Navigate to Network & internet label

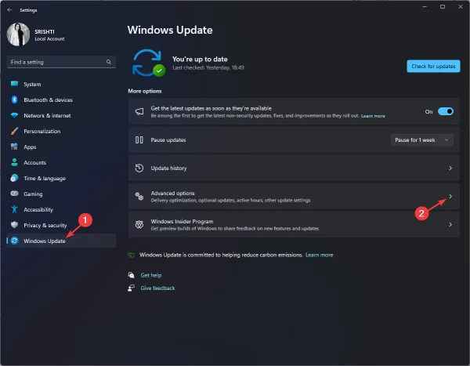click(x=47, y=115)
